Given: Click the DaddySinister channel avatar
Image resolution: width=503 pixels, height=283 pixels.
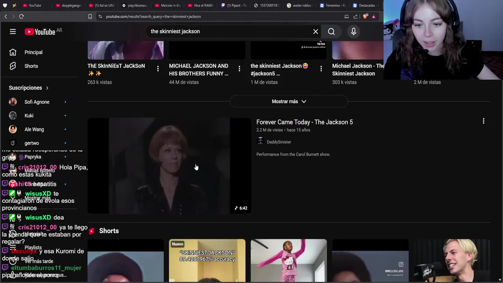Looking at the screenshot, I should pyautogui.click(x=260, y=142).
